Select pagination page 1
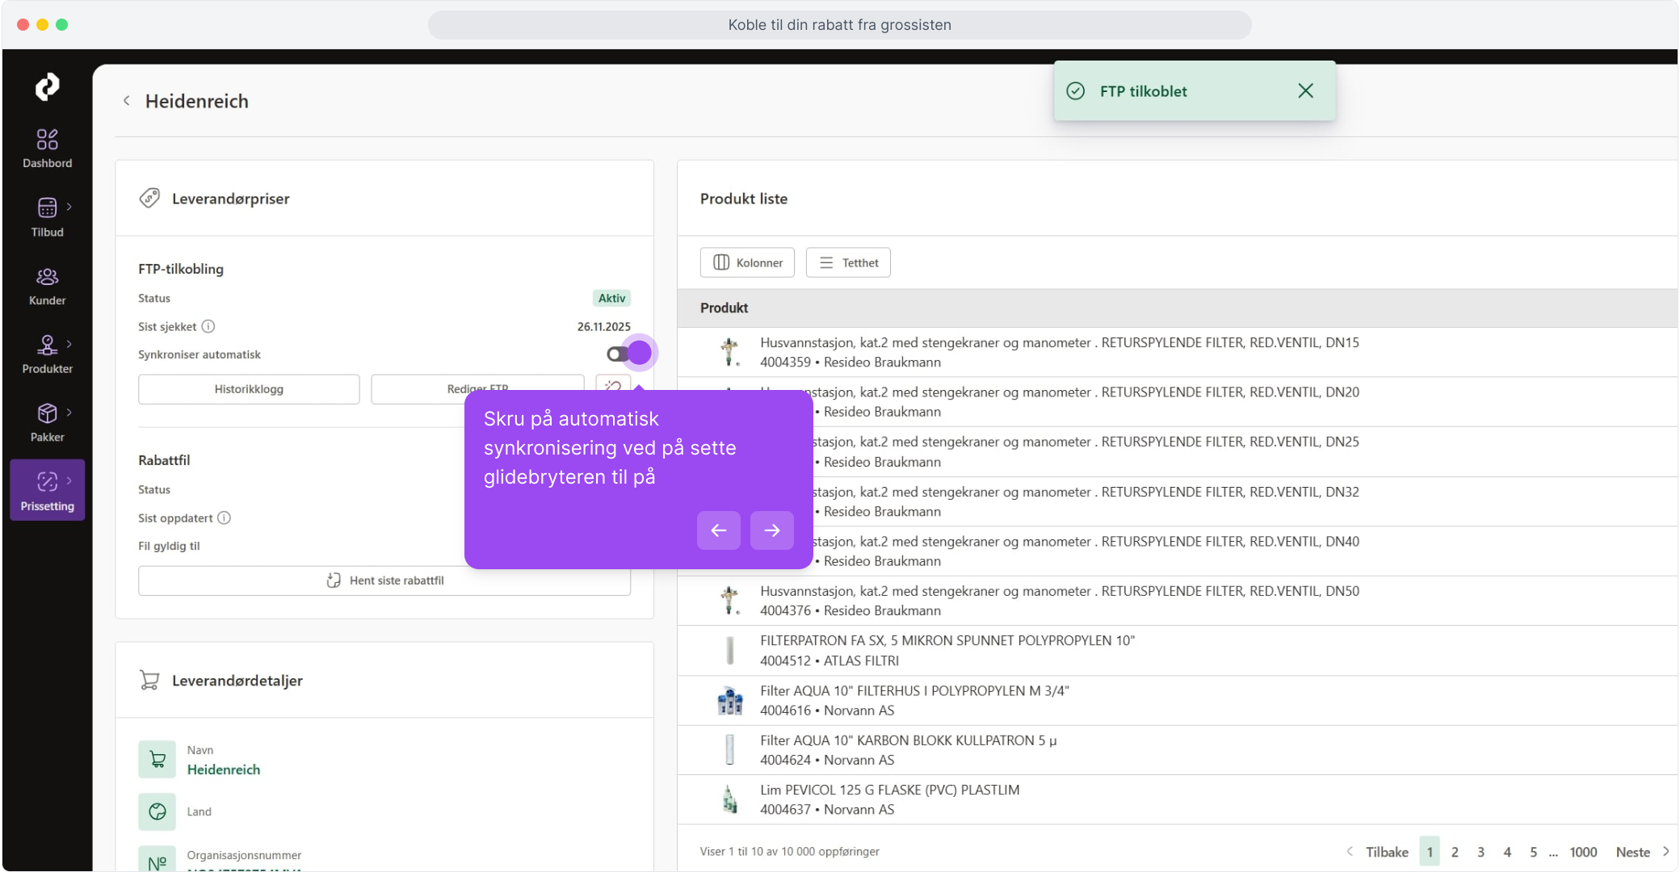 tap(1430, 852)
